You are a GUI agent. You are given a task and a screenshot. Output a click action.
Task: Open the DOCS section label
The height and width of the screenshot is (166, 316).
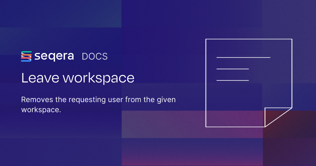point(95,56)
